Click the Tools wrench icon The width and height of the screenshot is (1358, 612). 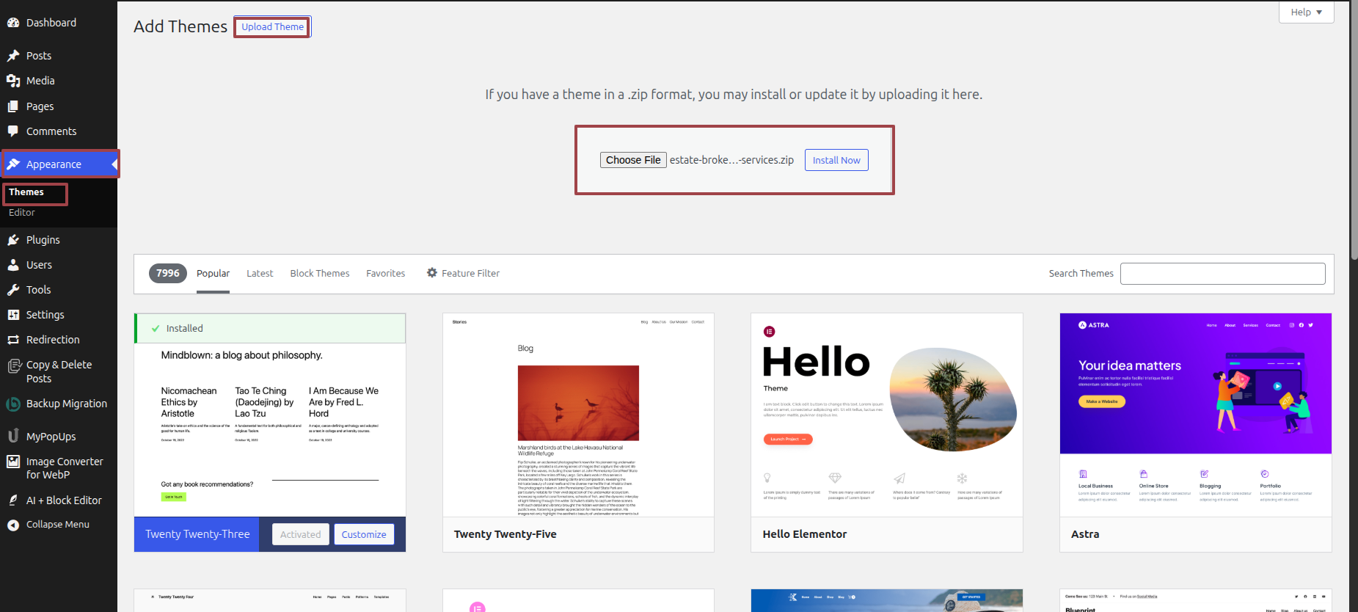13,290
